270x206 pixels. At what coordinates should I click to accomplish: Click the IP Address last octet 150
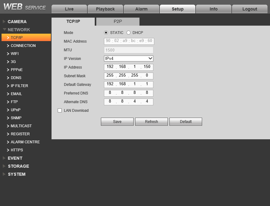pos(147,67)
